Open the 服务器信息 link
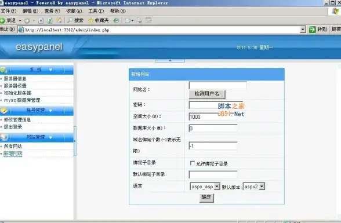The width and height of the screenshot is (341, 223). [x=15, y=79]
